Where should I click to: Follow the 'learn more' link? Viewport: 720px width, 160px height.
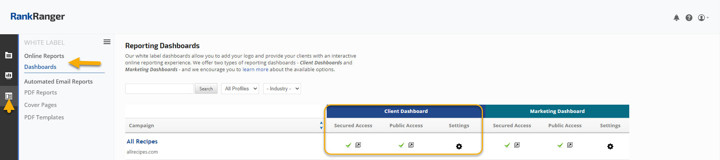(255, 70)
